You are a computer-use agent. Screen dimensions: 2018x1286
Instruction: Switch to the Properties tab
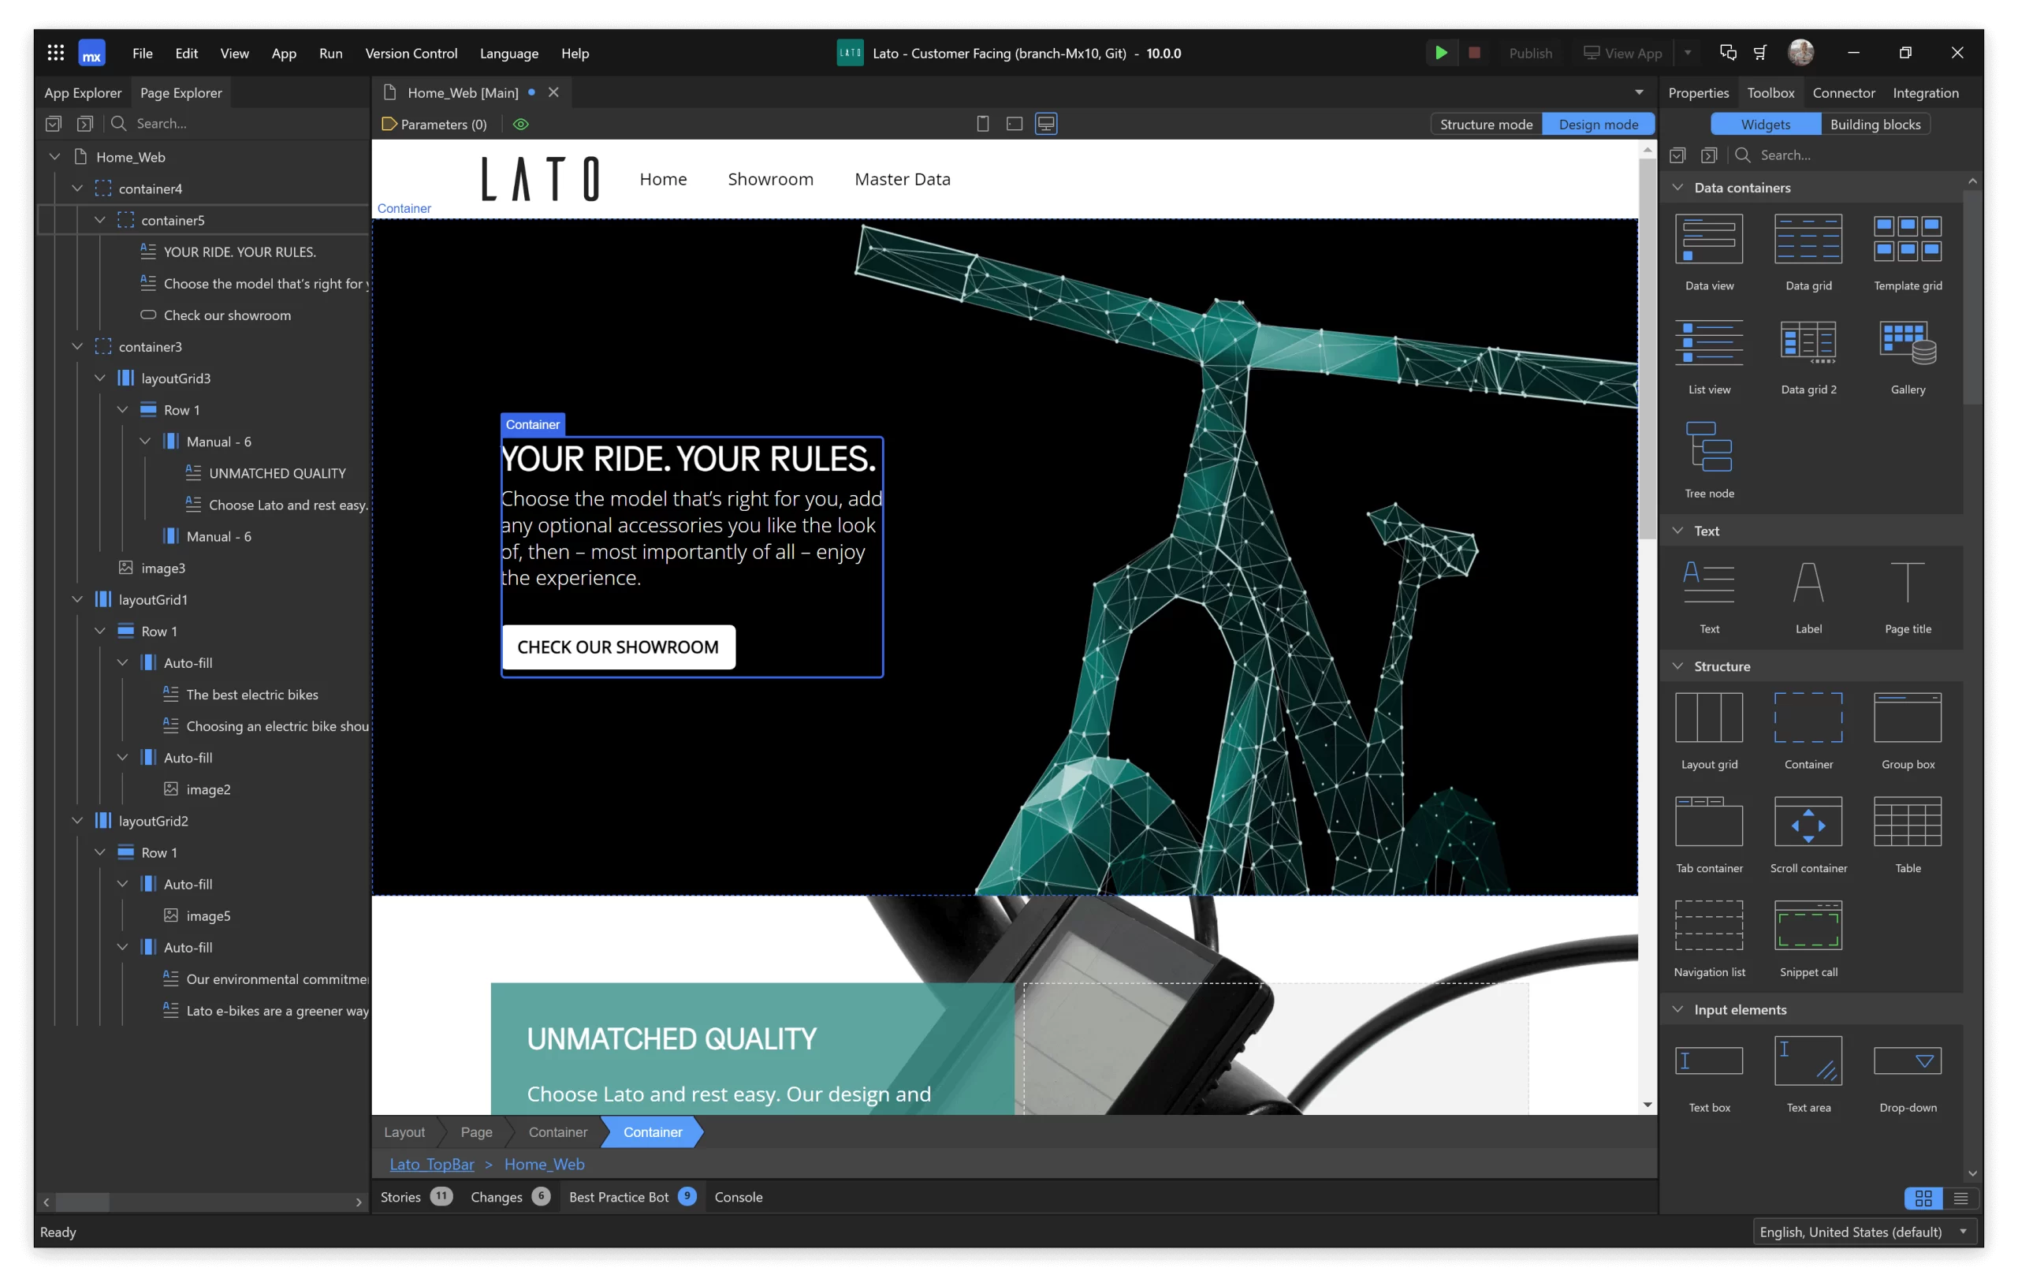point(1697,93)
